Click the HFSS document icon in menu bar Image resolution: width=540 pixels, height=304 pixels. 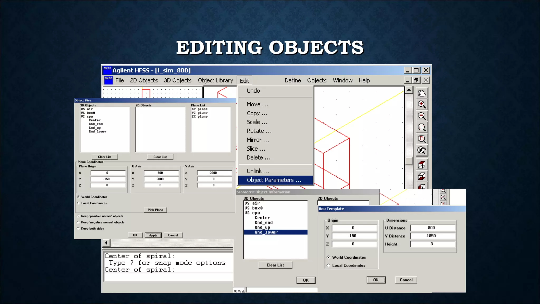coord(108,80)
